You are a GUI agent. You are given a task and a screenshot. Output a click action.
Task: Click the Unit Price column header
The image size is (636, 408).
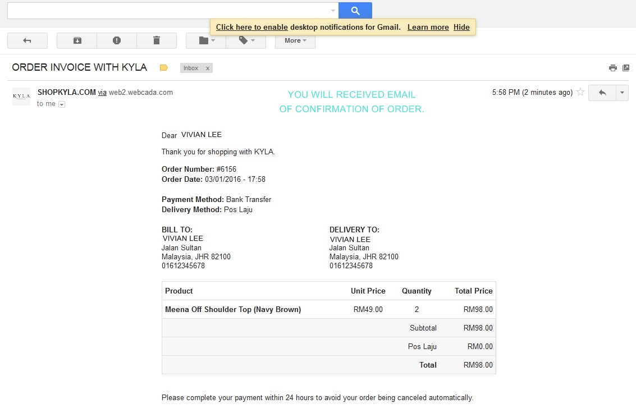pyautogui.click(x=368, y=291)
